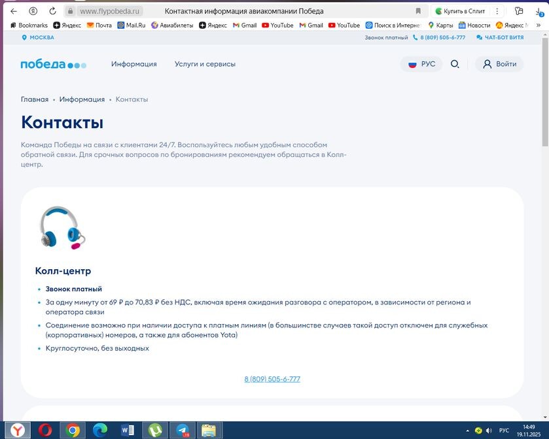549x439 pixels.
Task: Open the three-dot menu next to Купить в Сплит
Action: click(497, 11)
